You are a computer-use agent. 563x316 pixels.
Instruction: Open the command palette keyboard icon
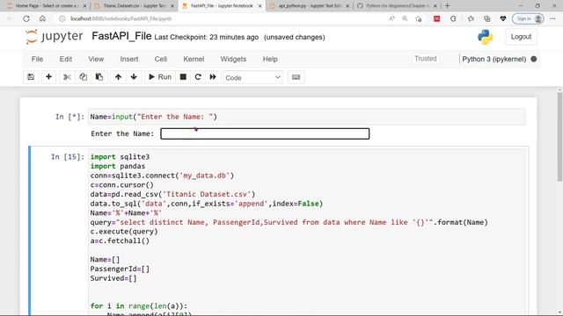click(x=296, y=77)
